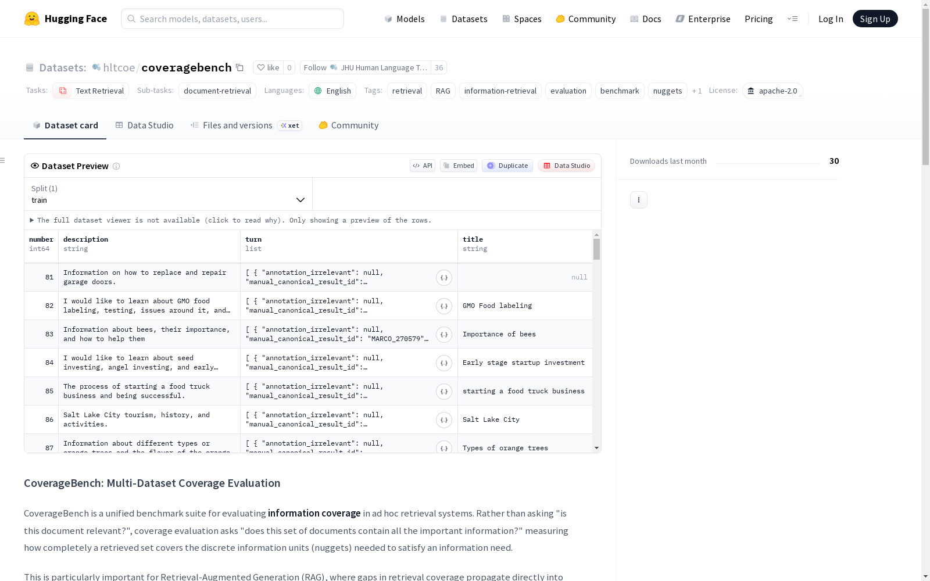The width and height of the screenshot is (930, 581).
Task: Click the follower count 36
Action: pos(439,67)
